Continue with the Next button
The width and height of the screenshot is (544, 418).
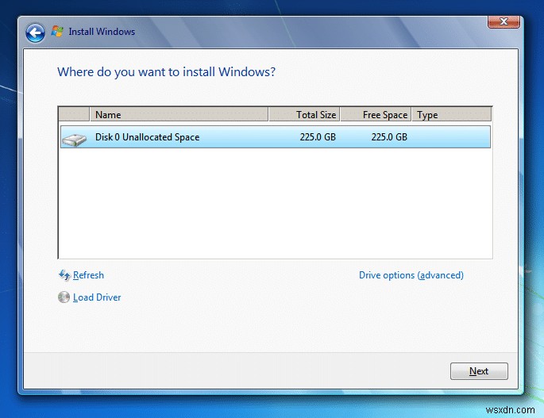tap(479, 371)
